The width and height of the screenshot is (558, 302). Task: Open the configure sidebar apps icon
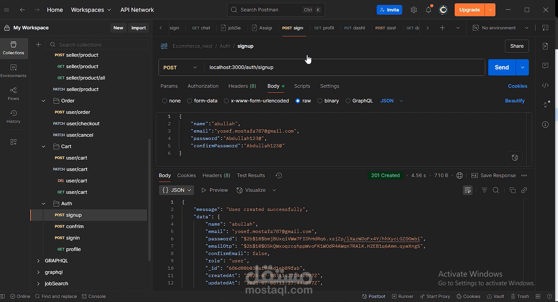(13, 142)
